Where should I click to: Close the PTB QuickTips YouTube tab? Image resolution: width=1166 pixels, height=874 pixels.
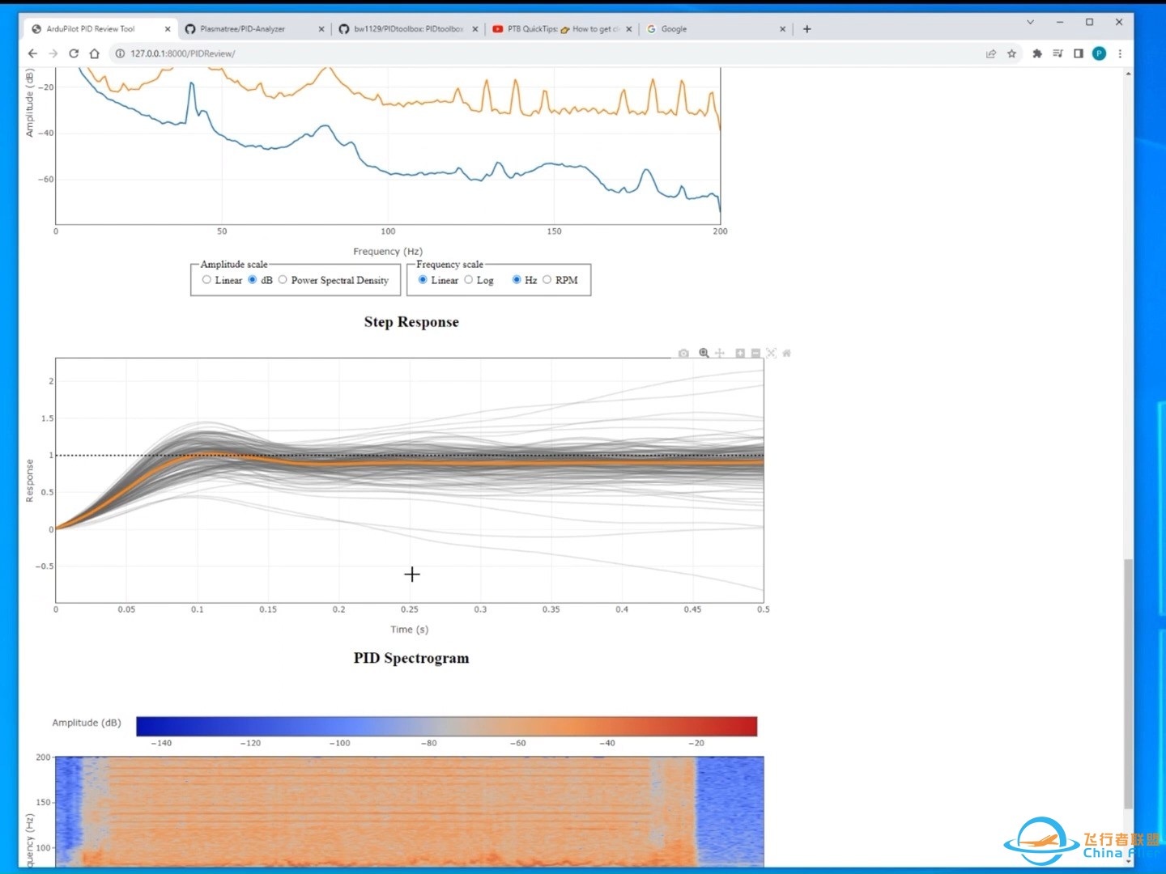tap(629, 29)
